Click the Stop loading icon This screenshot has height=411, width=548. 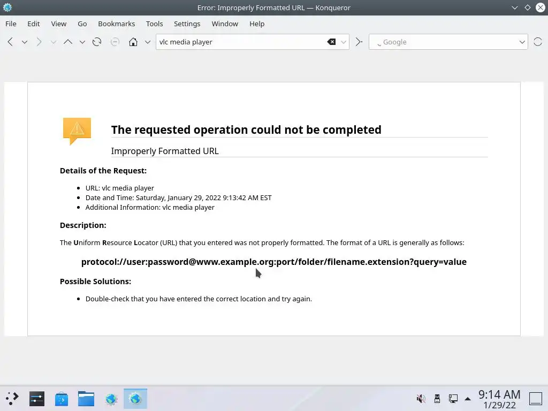click(115, 42)
